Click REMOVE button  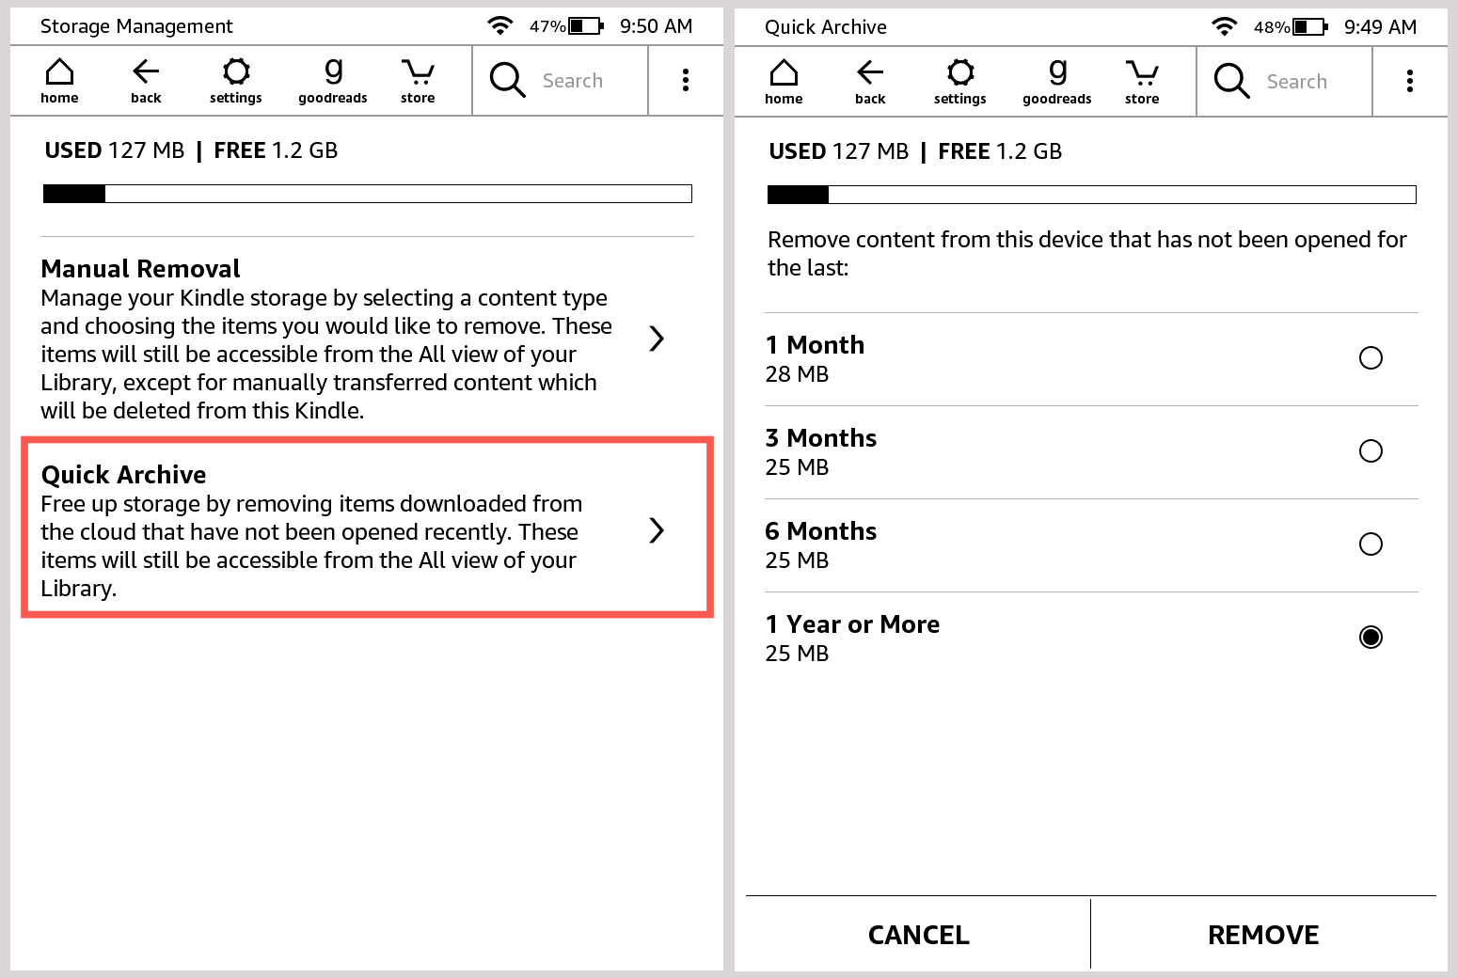click(x=1263, y=935)
